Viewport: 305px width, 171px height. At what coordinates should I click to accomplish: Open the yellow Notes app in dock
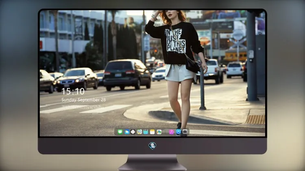tap(152, 132)
